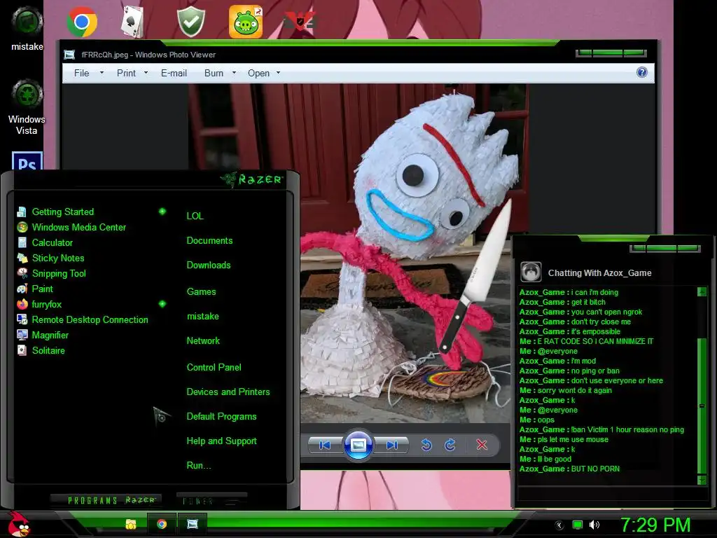Click the network tray icon
717x538 pixels.
coord(578,525)
